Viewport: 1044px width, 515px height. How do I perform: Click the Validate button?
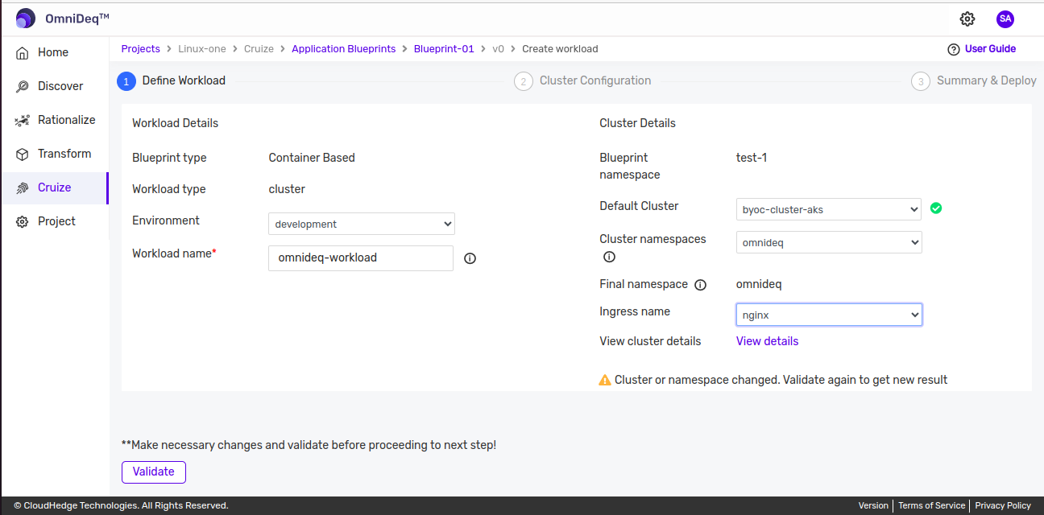click(154, 472)
